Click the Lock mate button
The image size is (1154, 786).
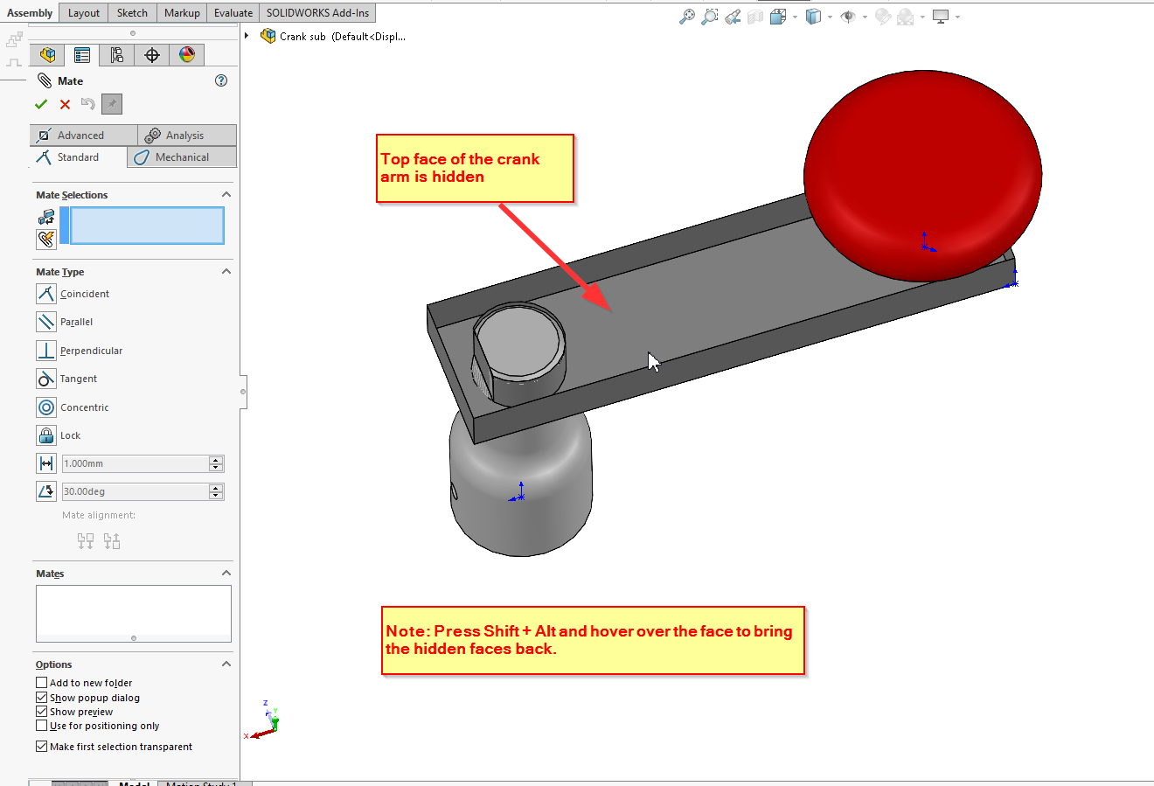coord(46,435)
